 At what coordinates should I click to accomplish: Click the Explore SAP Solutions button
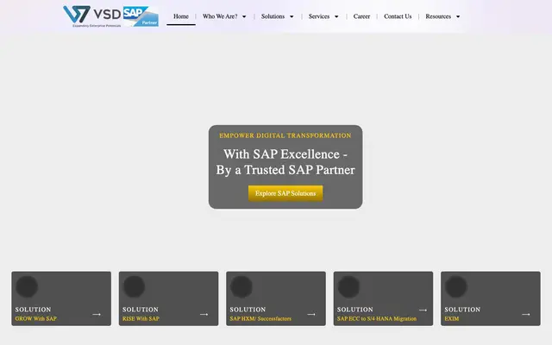point(285,193)
